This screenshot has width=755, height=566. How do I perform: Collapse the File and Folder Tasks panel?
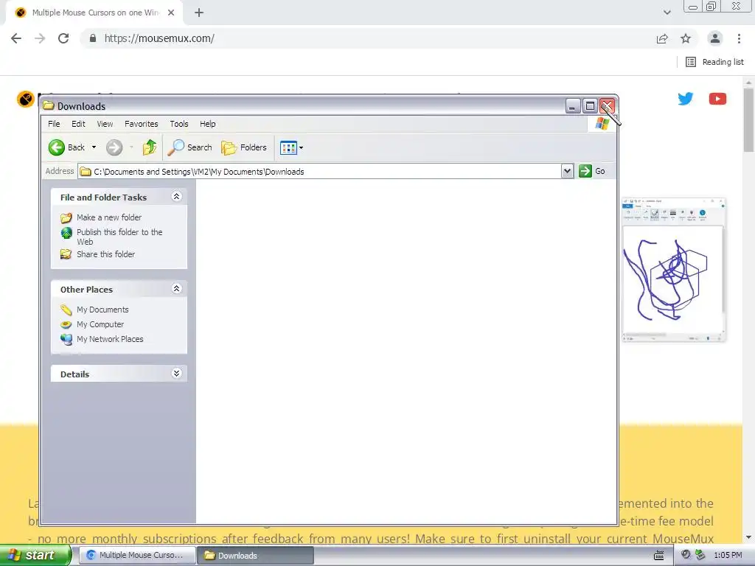pos(176,196)
